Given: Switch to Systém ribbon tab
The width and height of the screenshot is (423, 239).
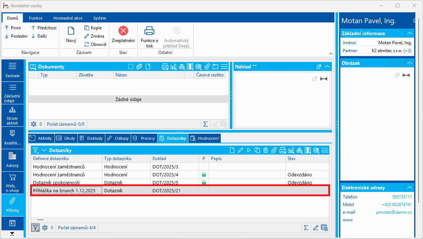Looking at the screenshot, I should [99, 18].
